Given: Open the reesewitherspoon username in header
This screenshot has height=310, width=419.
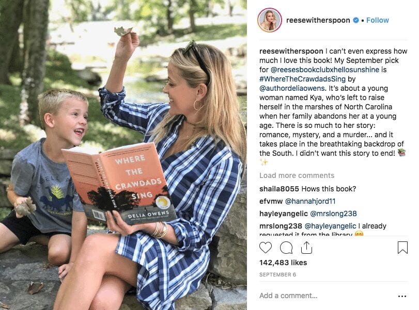Looking at the screenshot, I should 318,20.
